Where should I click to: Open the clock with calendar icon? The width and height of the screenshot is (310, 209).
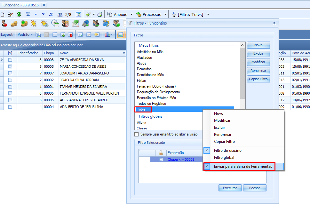click(x=55, y=24)
